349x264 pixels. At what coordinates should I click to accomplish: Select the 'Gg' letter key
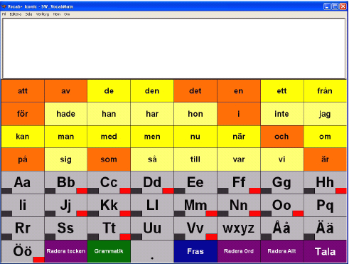pos(282,182)
